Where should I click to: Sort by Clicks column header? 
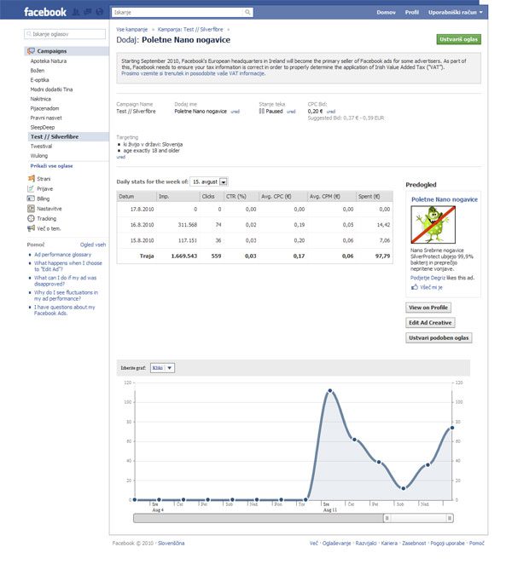point(212,197)
